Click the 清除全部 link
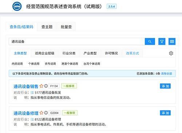Screen dimensions: 182x133 click(x=166, y=74)
